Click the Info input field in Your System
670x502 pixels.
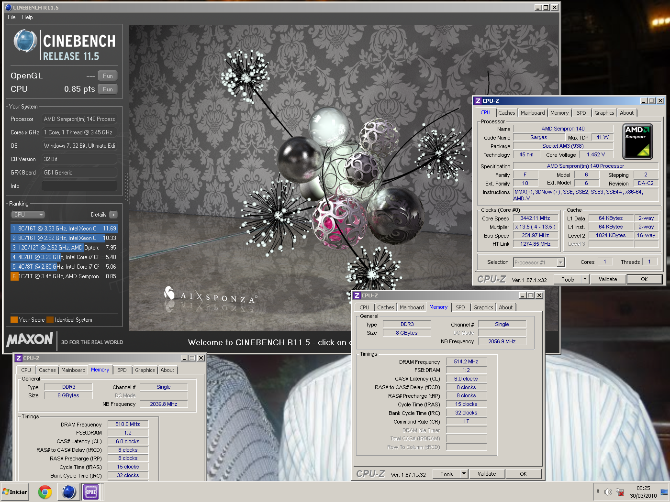(x=79, y=186)
